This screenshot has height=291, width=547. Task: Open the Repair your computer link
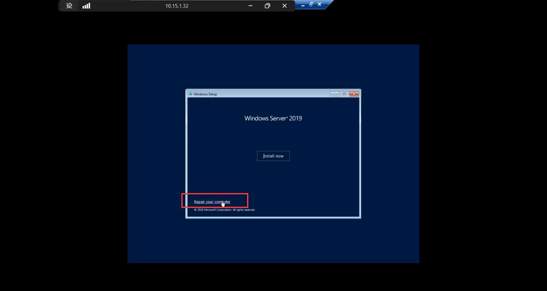(x=212, y=202)
